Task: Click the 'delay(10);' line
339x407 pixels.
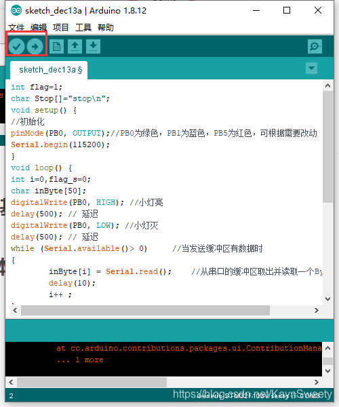Action: (x=72, y=283)
